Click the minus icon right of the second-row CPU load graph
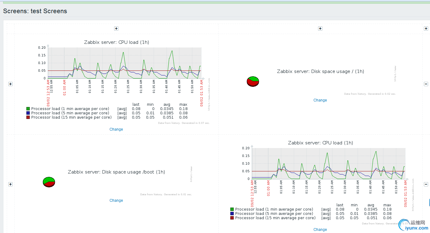Screen dimensions: 430x233 [426, 184]
